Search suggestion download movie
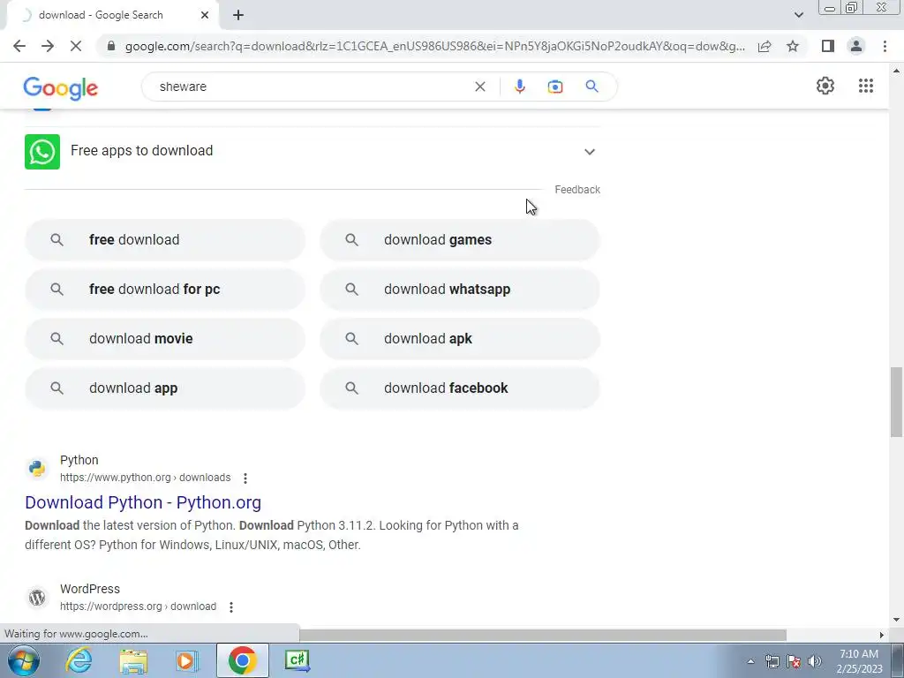The height and width of the screenshot is (678, 904). click(x=165, y=339)
